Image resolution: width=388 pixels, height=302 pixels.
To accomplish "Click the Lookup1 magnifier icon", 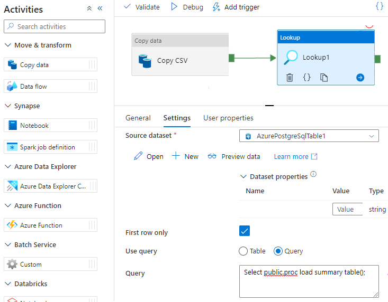I will click(291, 58).
